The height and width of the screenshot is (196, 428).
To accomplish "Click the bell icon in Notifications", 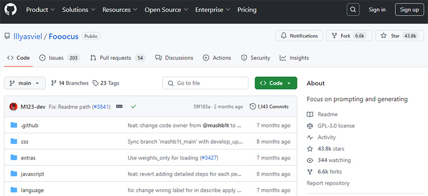I will [284, 36].
